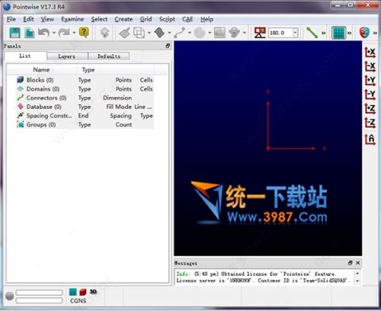381x311 pixels.
Task: Open the View menu
Action: point(47,19)
